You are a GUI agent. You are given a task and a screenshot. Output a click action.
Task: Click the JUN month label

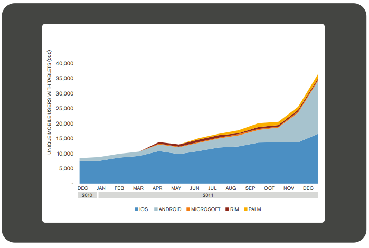coord(195,188)
